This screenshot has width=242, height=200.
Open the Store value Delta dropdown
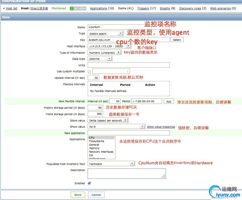(x=108, y=120)
